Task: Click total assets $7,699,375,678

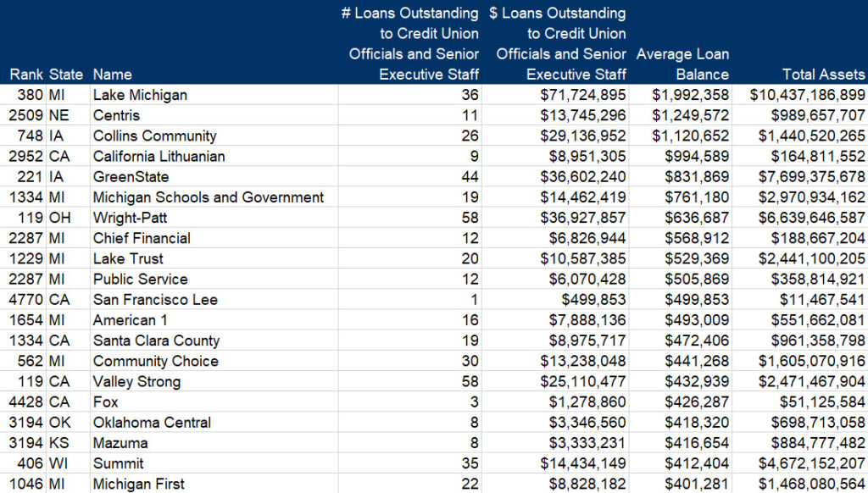Action: [x=811, y=177]
